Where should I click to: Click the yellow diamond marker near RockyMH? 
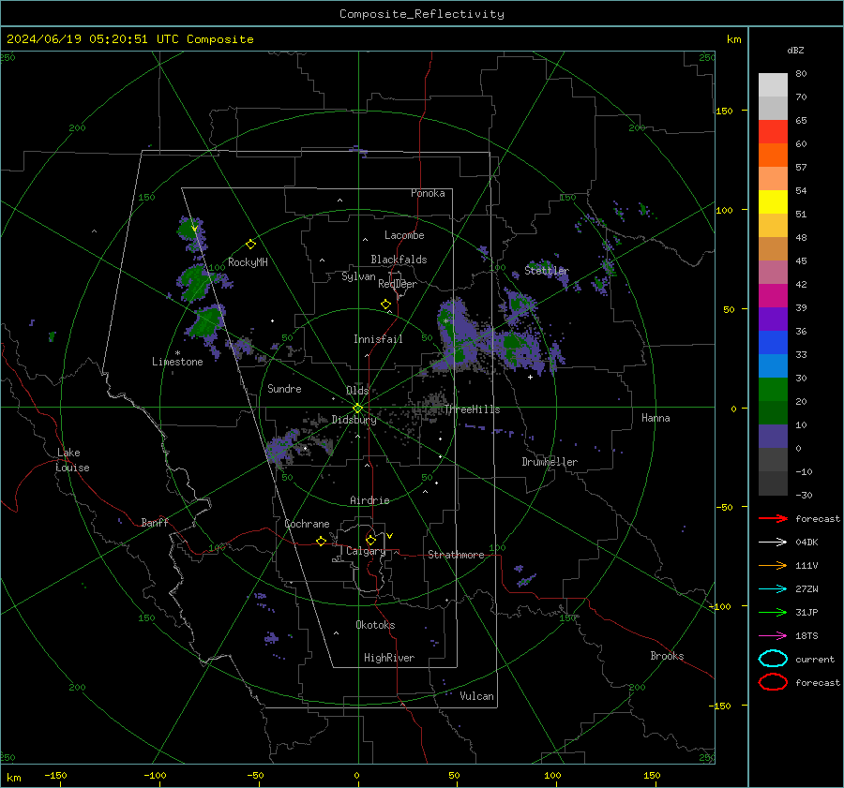(250, 245)
